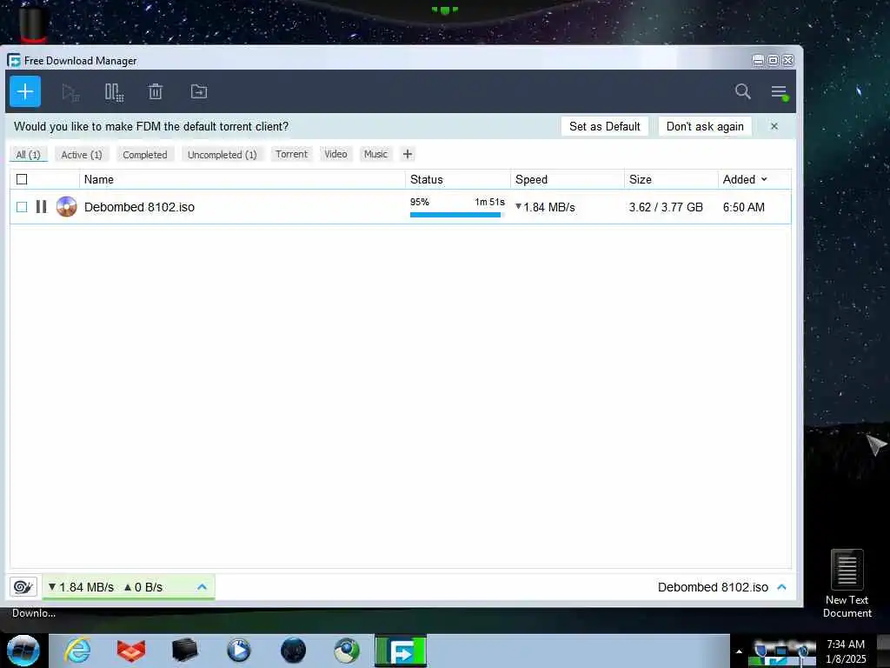Open the dark globe app on taskbar
890x668 pixels.
pyautogui.click(x=293, y=651)
